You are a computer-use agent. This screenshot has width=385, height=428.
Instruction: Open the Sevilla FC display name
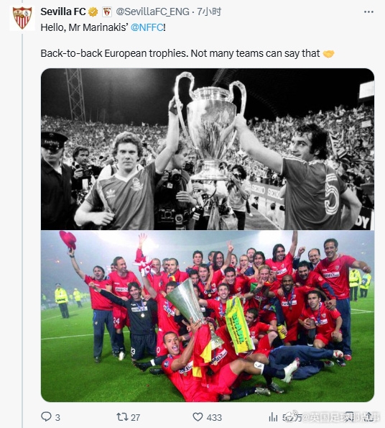[x=63, y=12]
